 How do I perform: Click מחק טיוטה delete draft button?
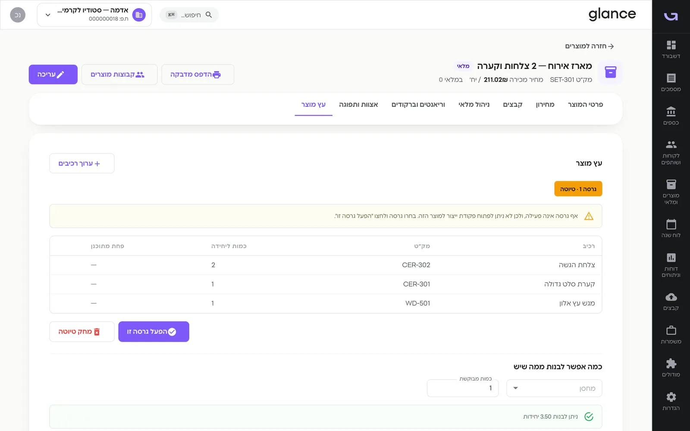[82, 331]
